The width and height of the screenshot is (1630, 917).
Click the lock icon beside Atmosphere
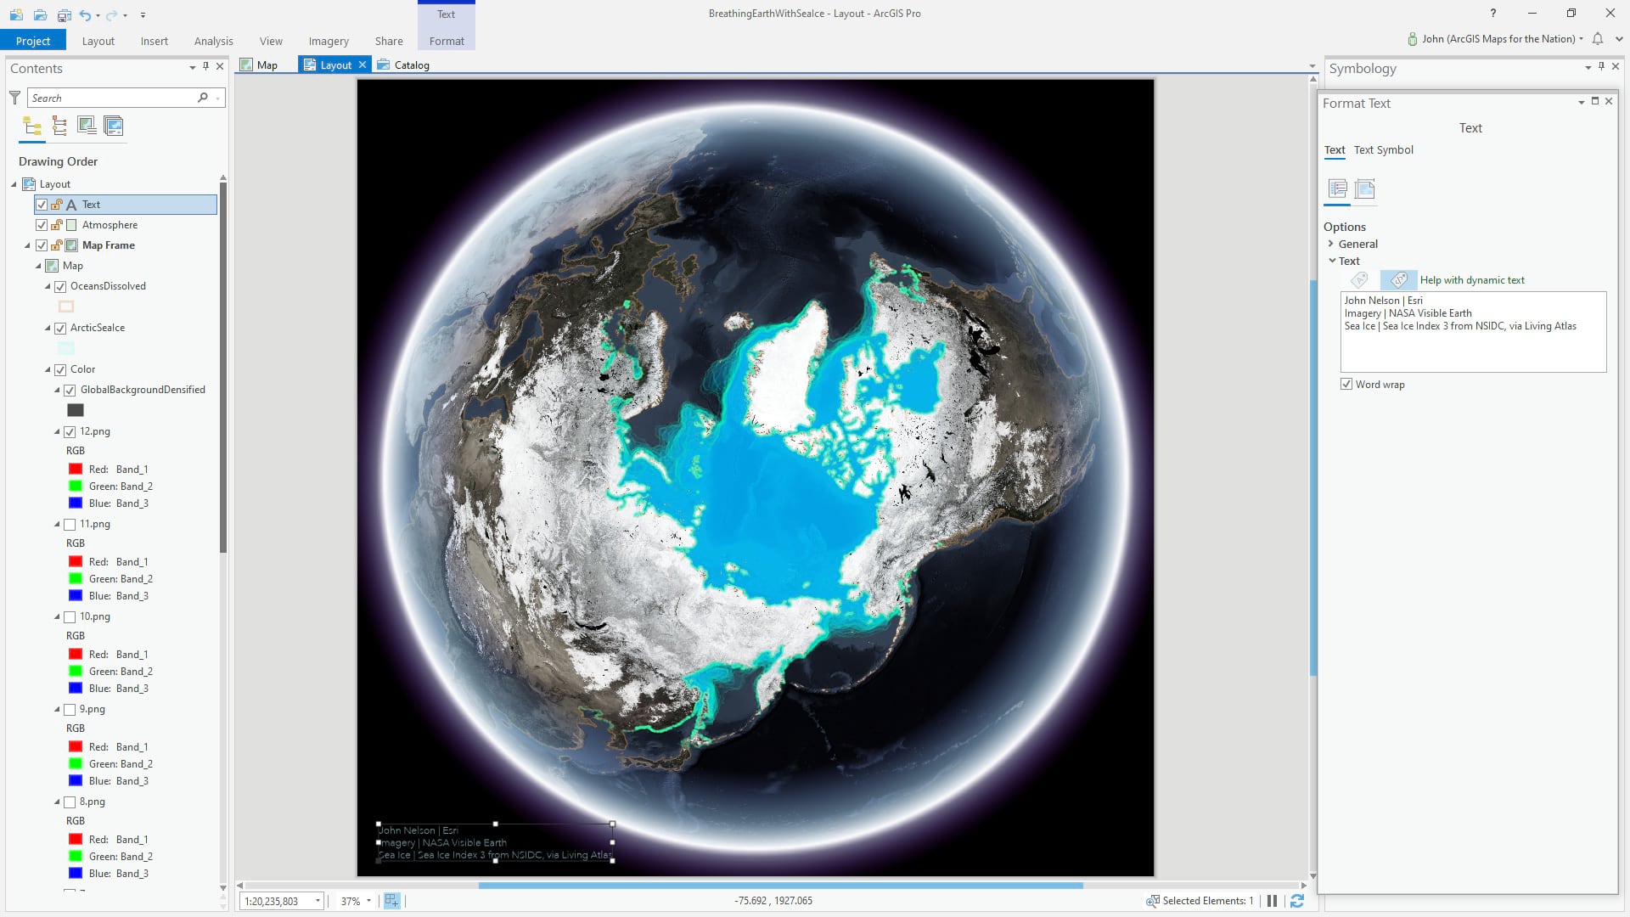(57, 225)
